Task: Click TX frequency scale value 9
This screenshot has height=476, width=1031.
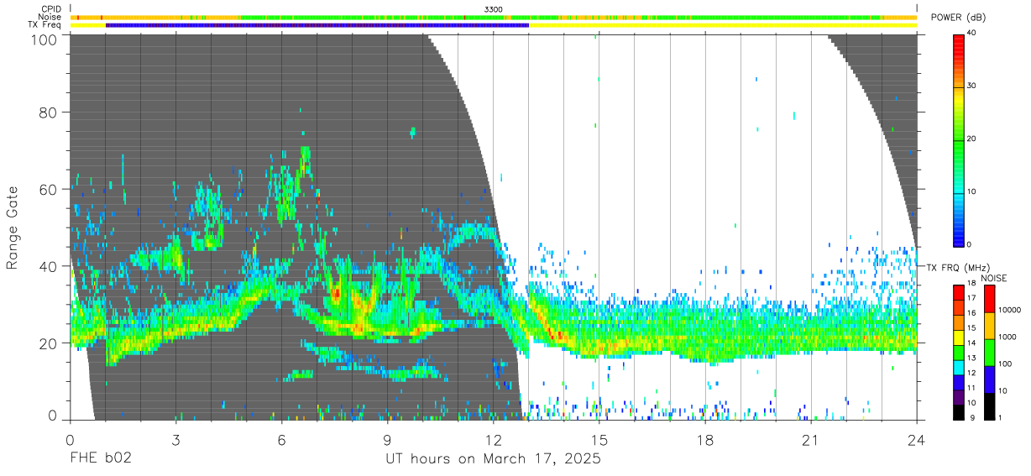Action: coord(971,417)
